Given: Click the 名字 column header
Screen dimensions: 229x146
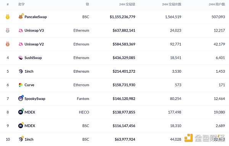Looking at the screenshot, I should (x=21, y=4).
